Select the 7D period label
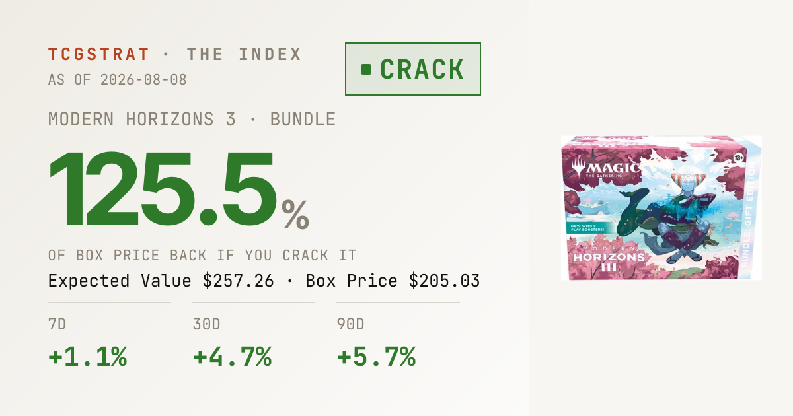 tap(58, 325)
